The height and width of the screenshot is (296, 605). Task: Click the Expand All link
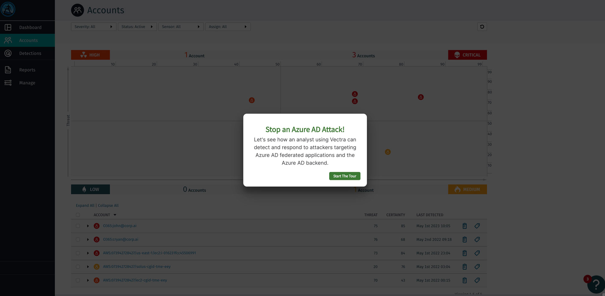pyautogui.click(x=85, y=206)
